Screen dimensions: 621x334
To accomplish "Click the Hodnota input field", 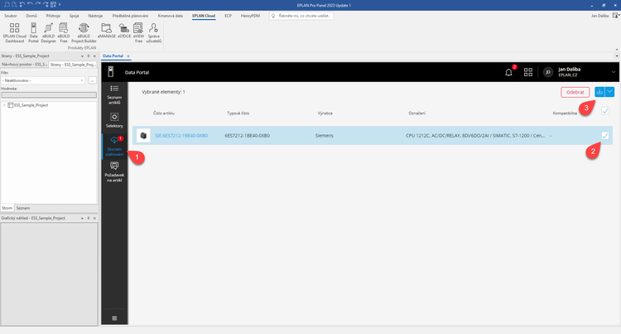I will (49, 95).
